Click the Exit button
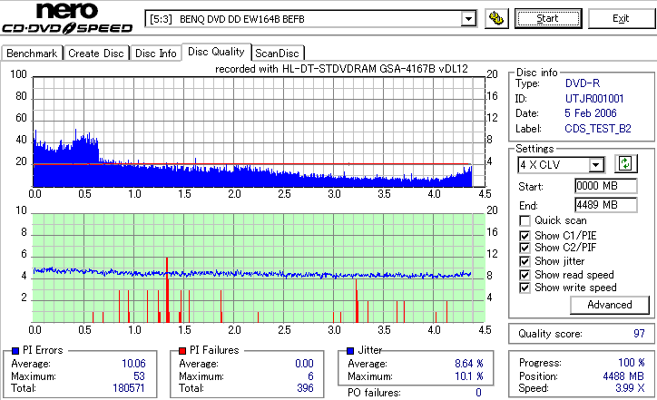Viewport: 657px width, 400px height. [621, 19]
